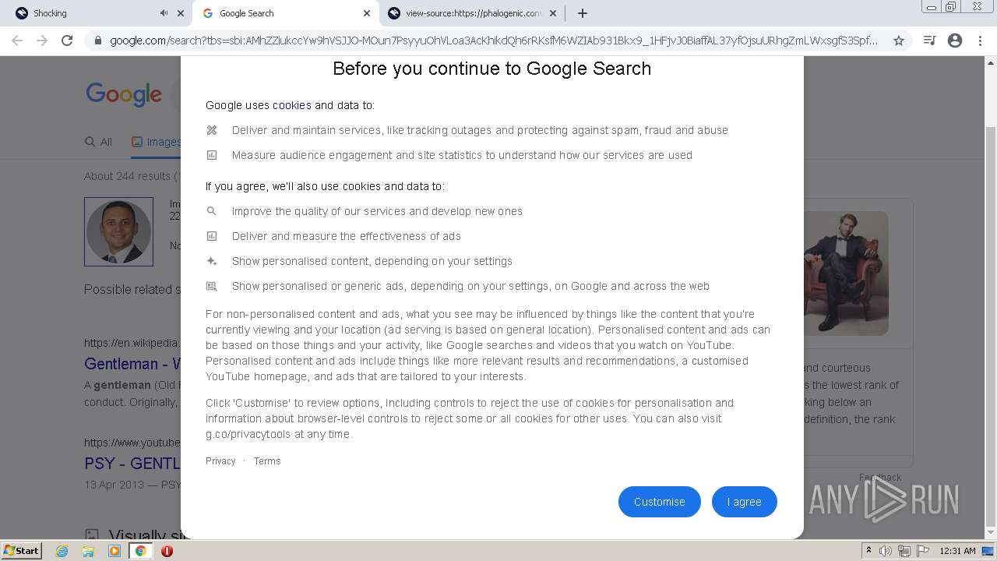Mute audio on the Shocking tab
This screenshot has height=561, width=997.
point(164,13)
